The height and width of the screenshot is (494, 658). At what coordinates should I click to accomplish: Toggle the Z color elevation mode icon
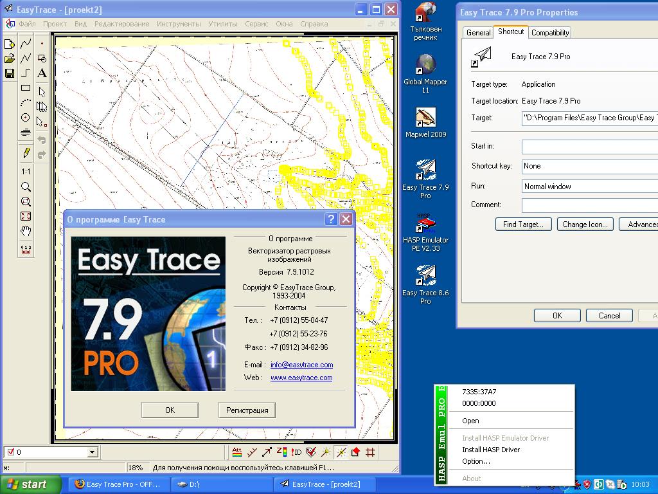281,452
